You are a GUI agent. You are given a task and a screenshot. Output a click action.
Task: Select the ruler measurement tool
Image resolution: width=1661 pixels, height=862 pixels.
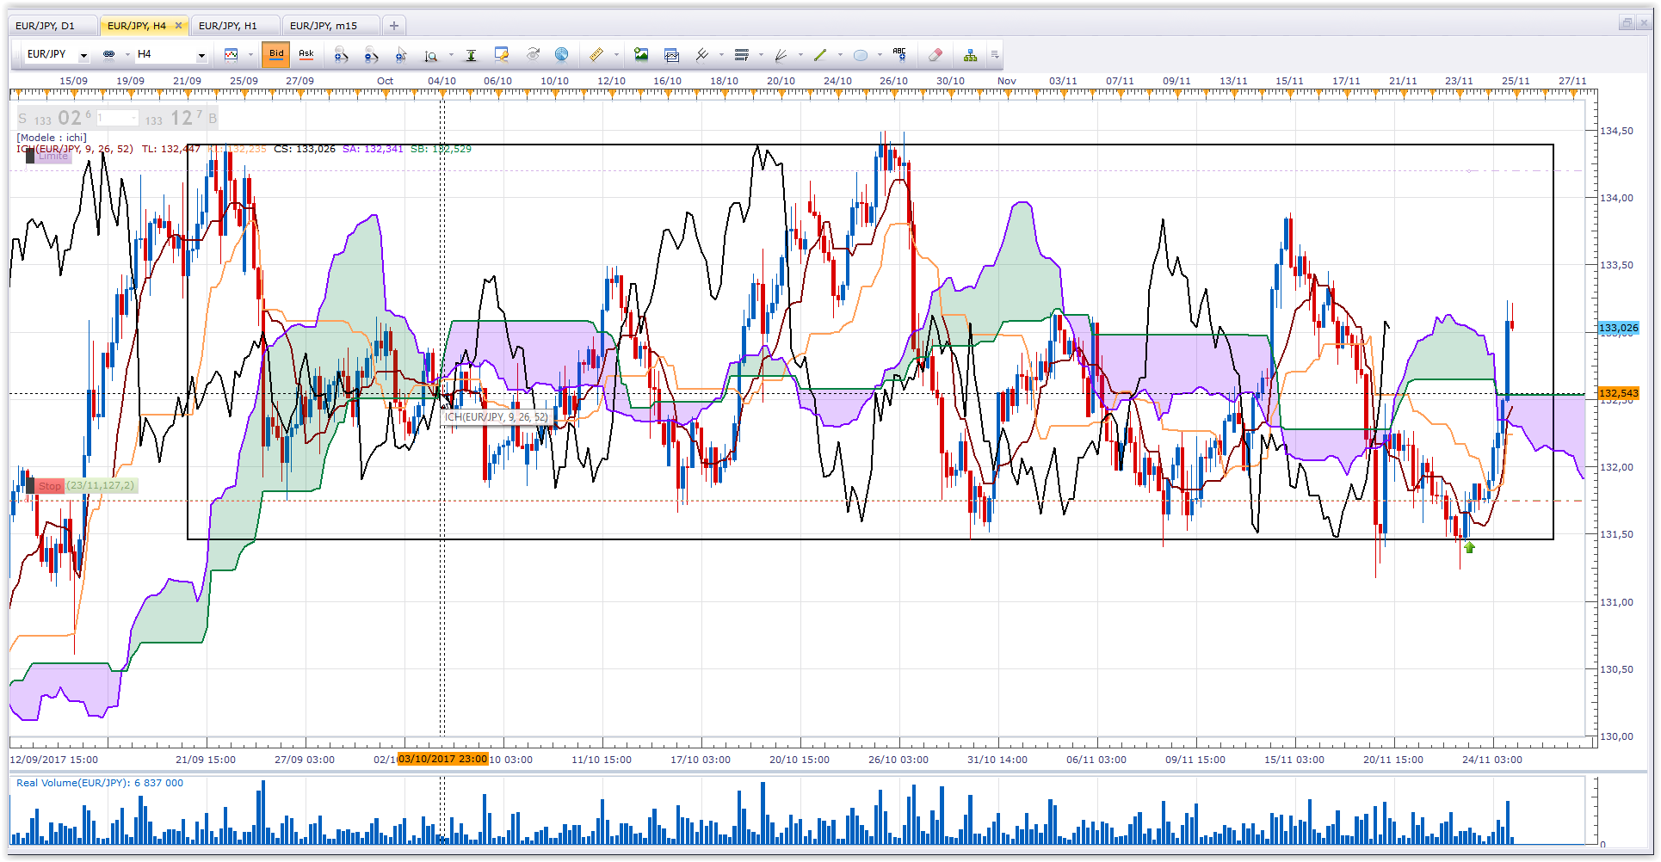596,54
